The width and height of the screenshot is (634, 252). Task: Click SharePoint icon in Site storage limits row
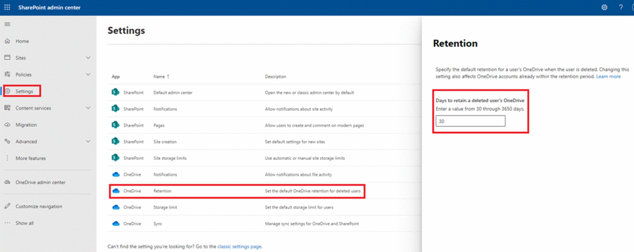115,158
